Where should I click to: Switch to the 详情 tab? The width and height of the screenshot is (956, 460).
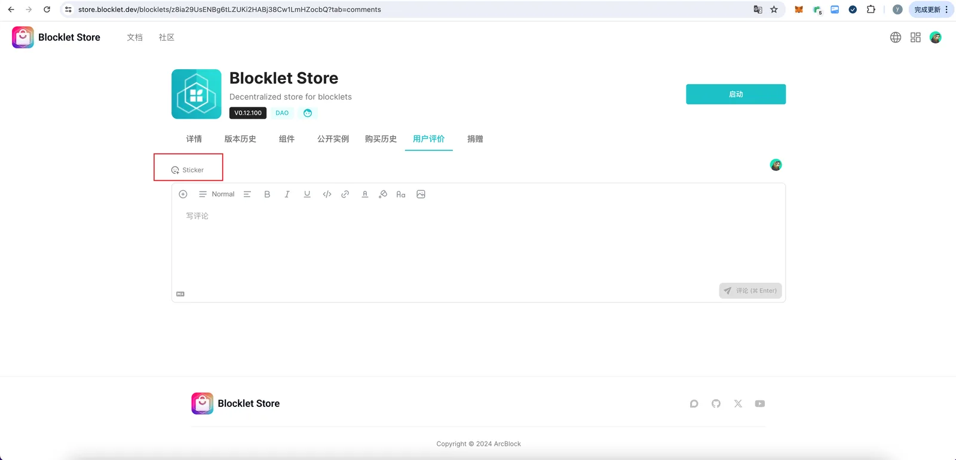194,139
